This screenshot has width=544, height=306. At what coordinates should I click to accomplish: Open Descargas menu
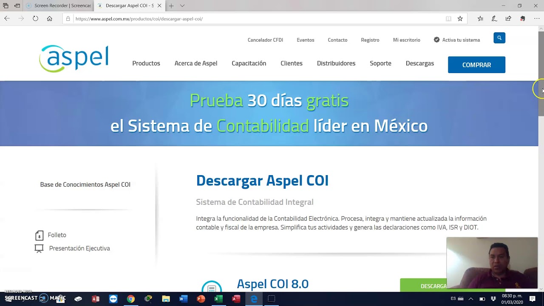[420, 63]
